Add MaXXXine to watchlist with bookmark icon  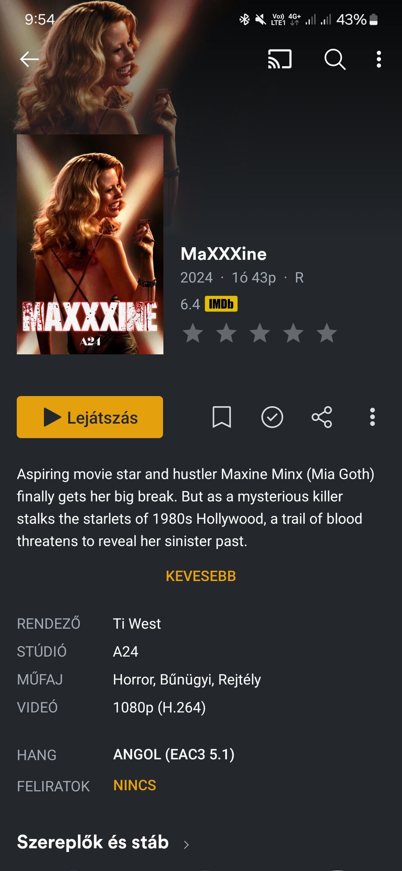click(221, 417)
